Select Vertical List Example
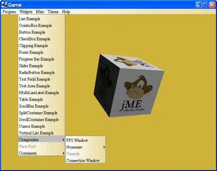 (41, 133)
